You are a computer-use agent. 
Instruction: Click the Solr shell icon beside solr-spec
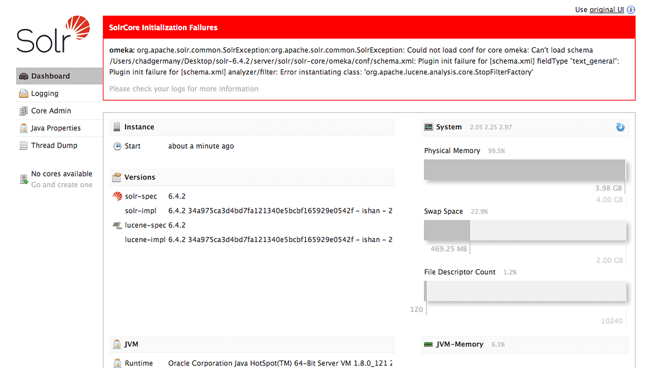click(116, 196)
